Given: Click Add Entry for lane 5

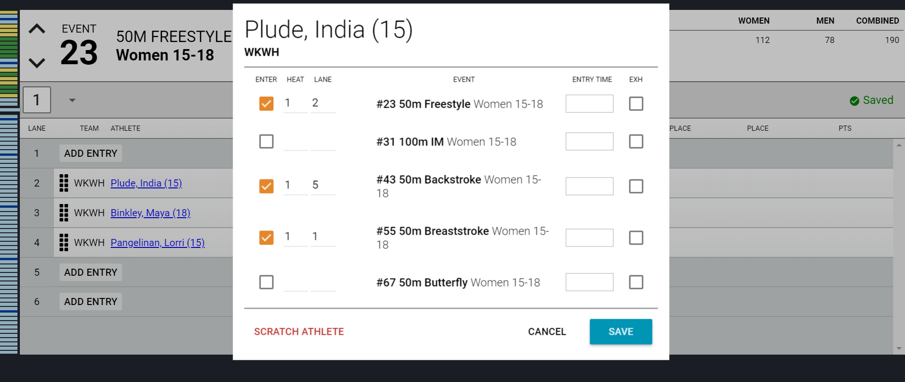Looking at the screenshot, I should pos(91,272).
